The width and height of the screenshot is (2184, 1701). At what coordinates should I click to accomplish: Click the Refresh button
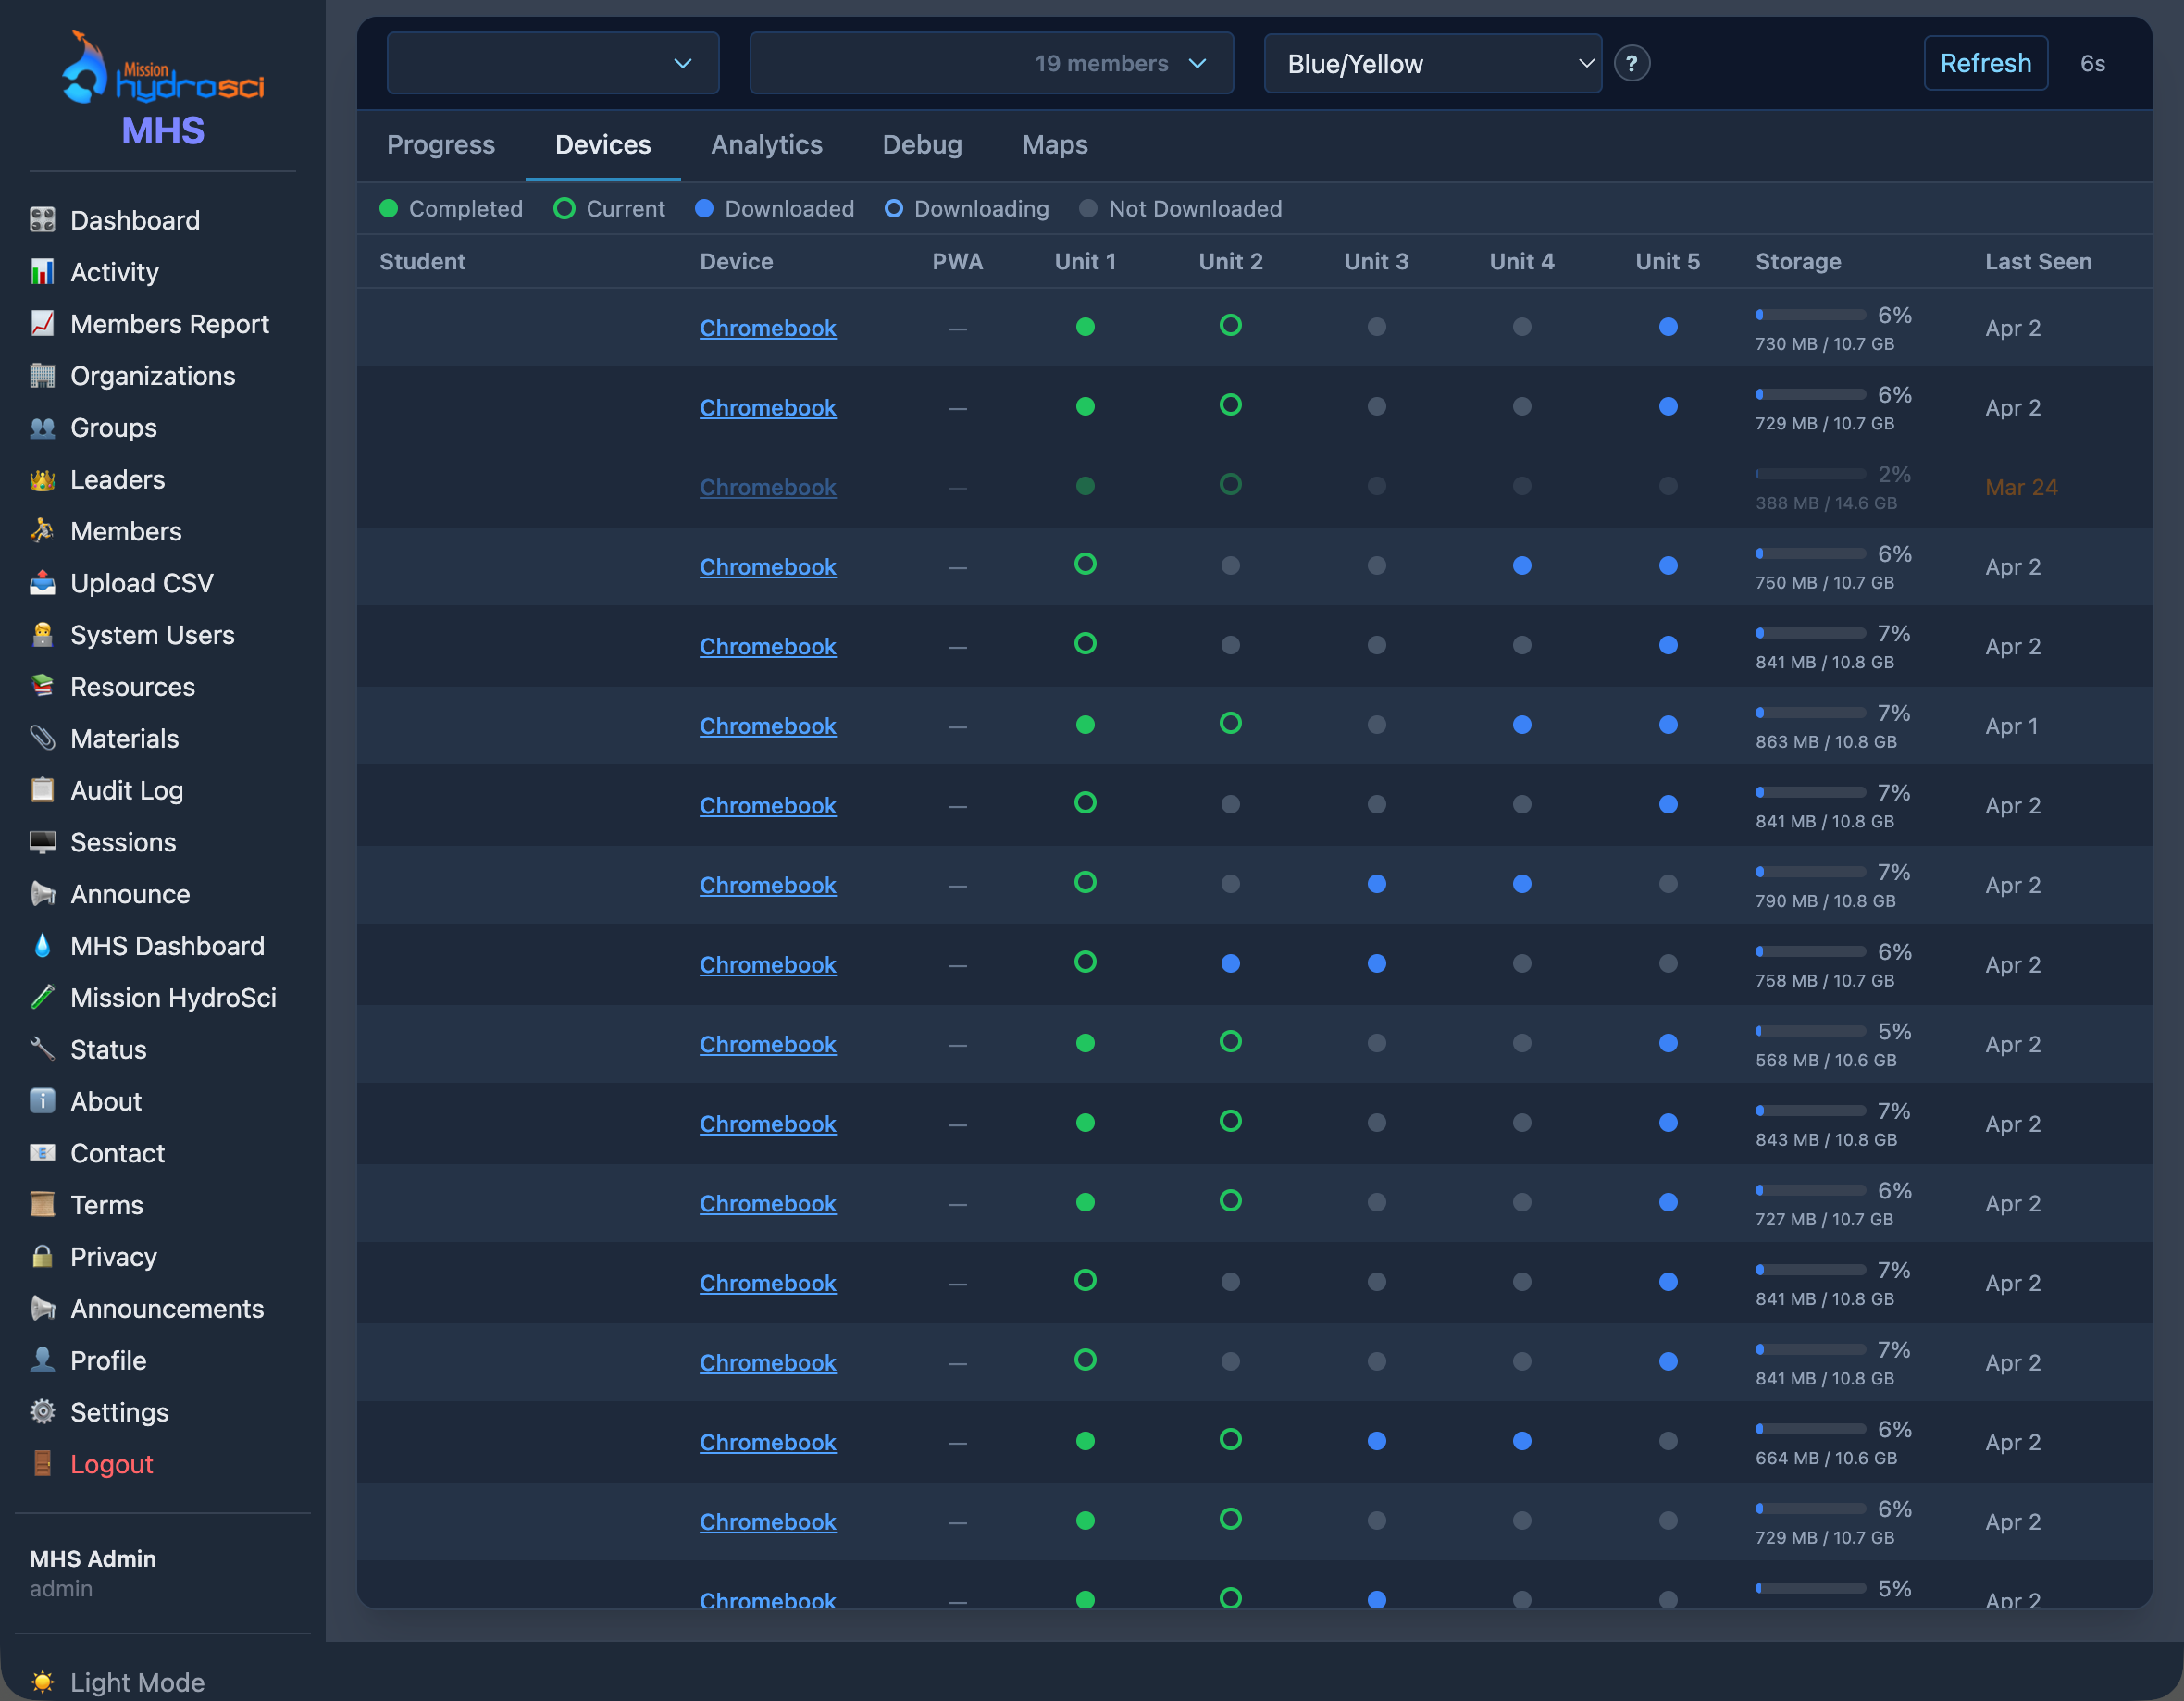[1985, 62]
